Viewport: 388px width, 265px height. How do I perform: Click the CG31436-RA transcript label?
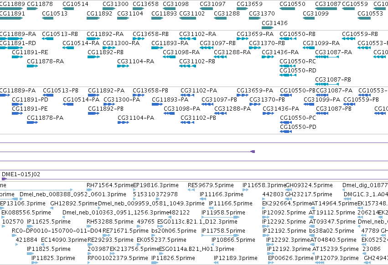280,52
